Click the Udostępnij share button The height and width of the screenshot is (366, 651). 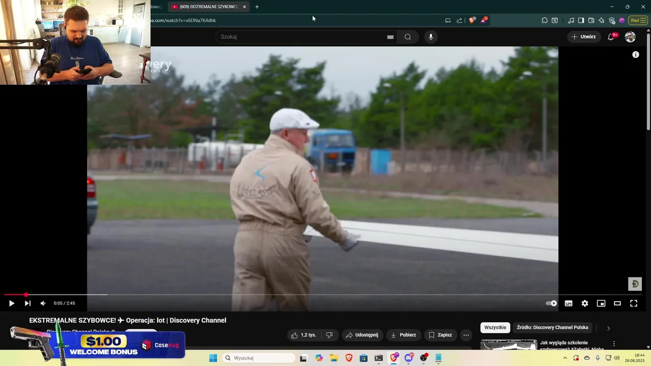pos(362,335)
